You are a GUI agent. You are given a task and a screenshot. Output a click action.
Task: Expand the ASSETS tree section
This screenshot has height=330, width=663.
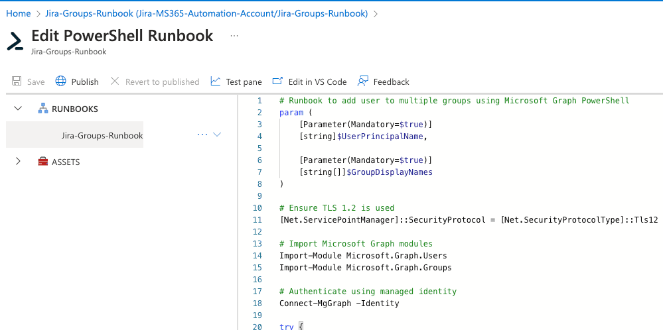18,162
